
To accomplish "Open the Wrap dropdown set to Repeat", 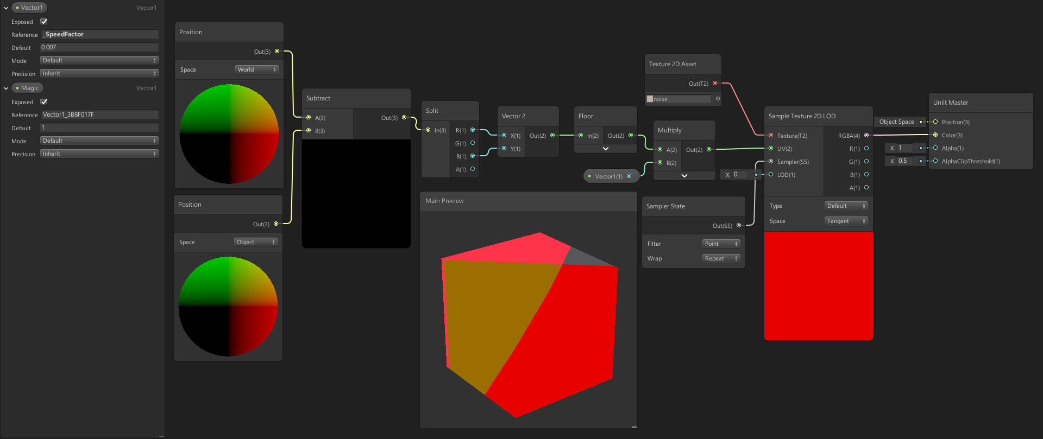I will 721,258.
